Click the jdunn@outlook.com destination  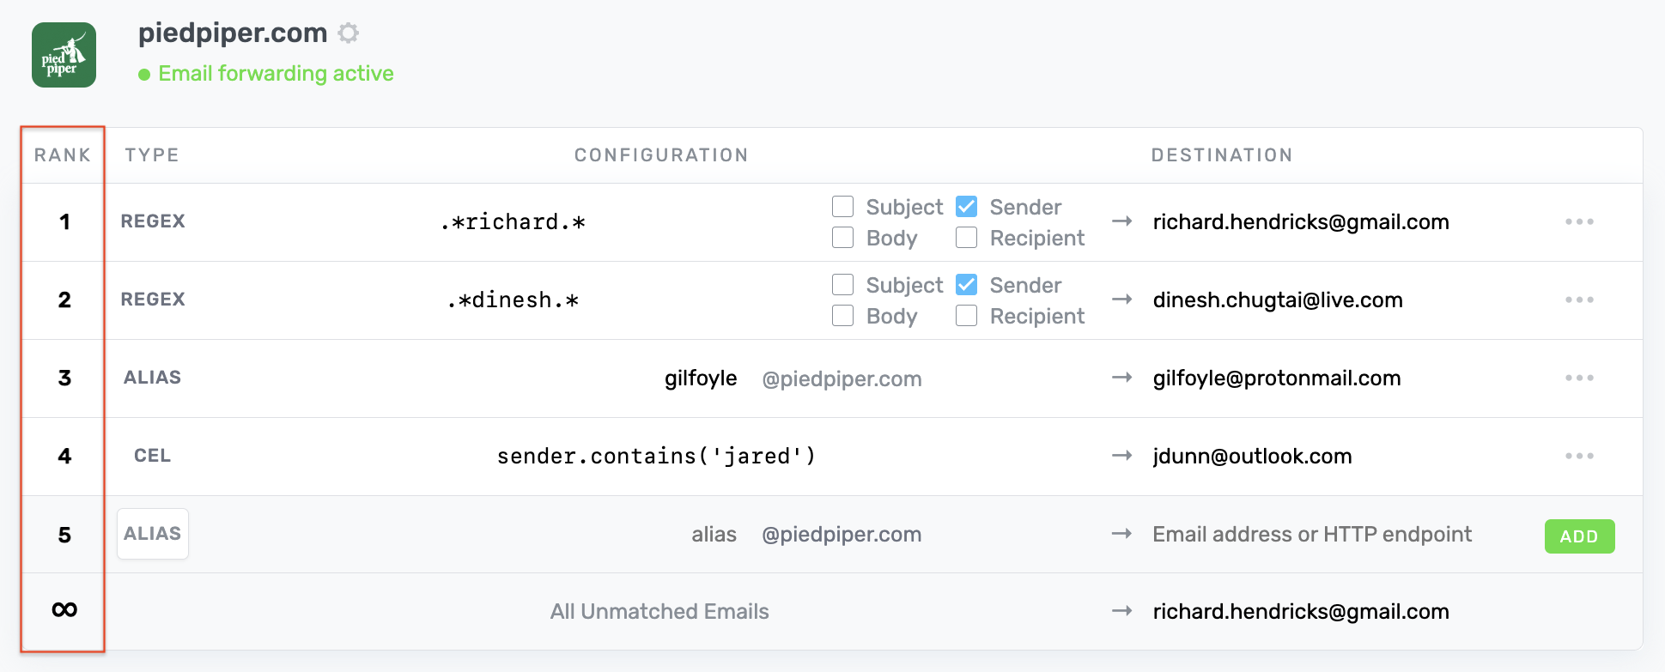point(1252,457)
